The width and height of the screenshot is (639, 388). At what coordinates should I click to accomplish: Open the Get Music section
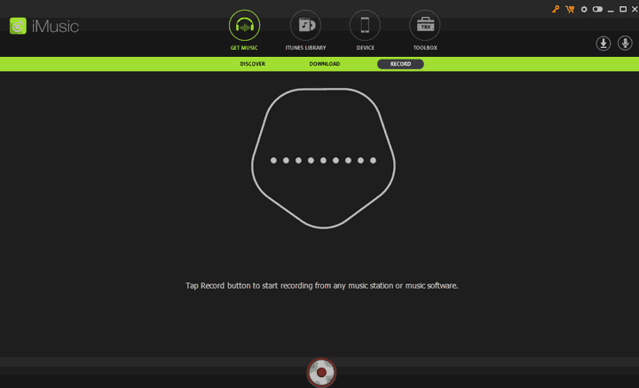[x=244, y=30]
